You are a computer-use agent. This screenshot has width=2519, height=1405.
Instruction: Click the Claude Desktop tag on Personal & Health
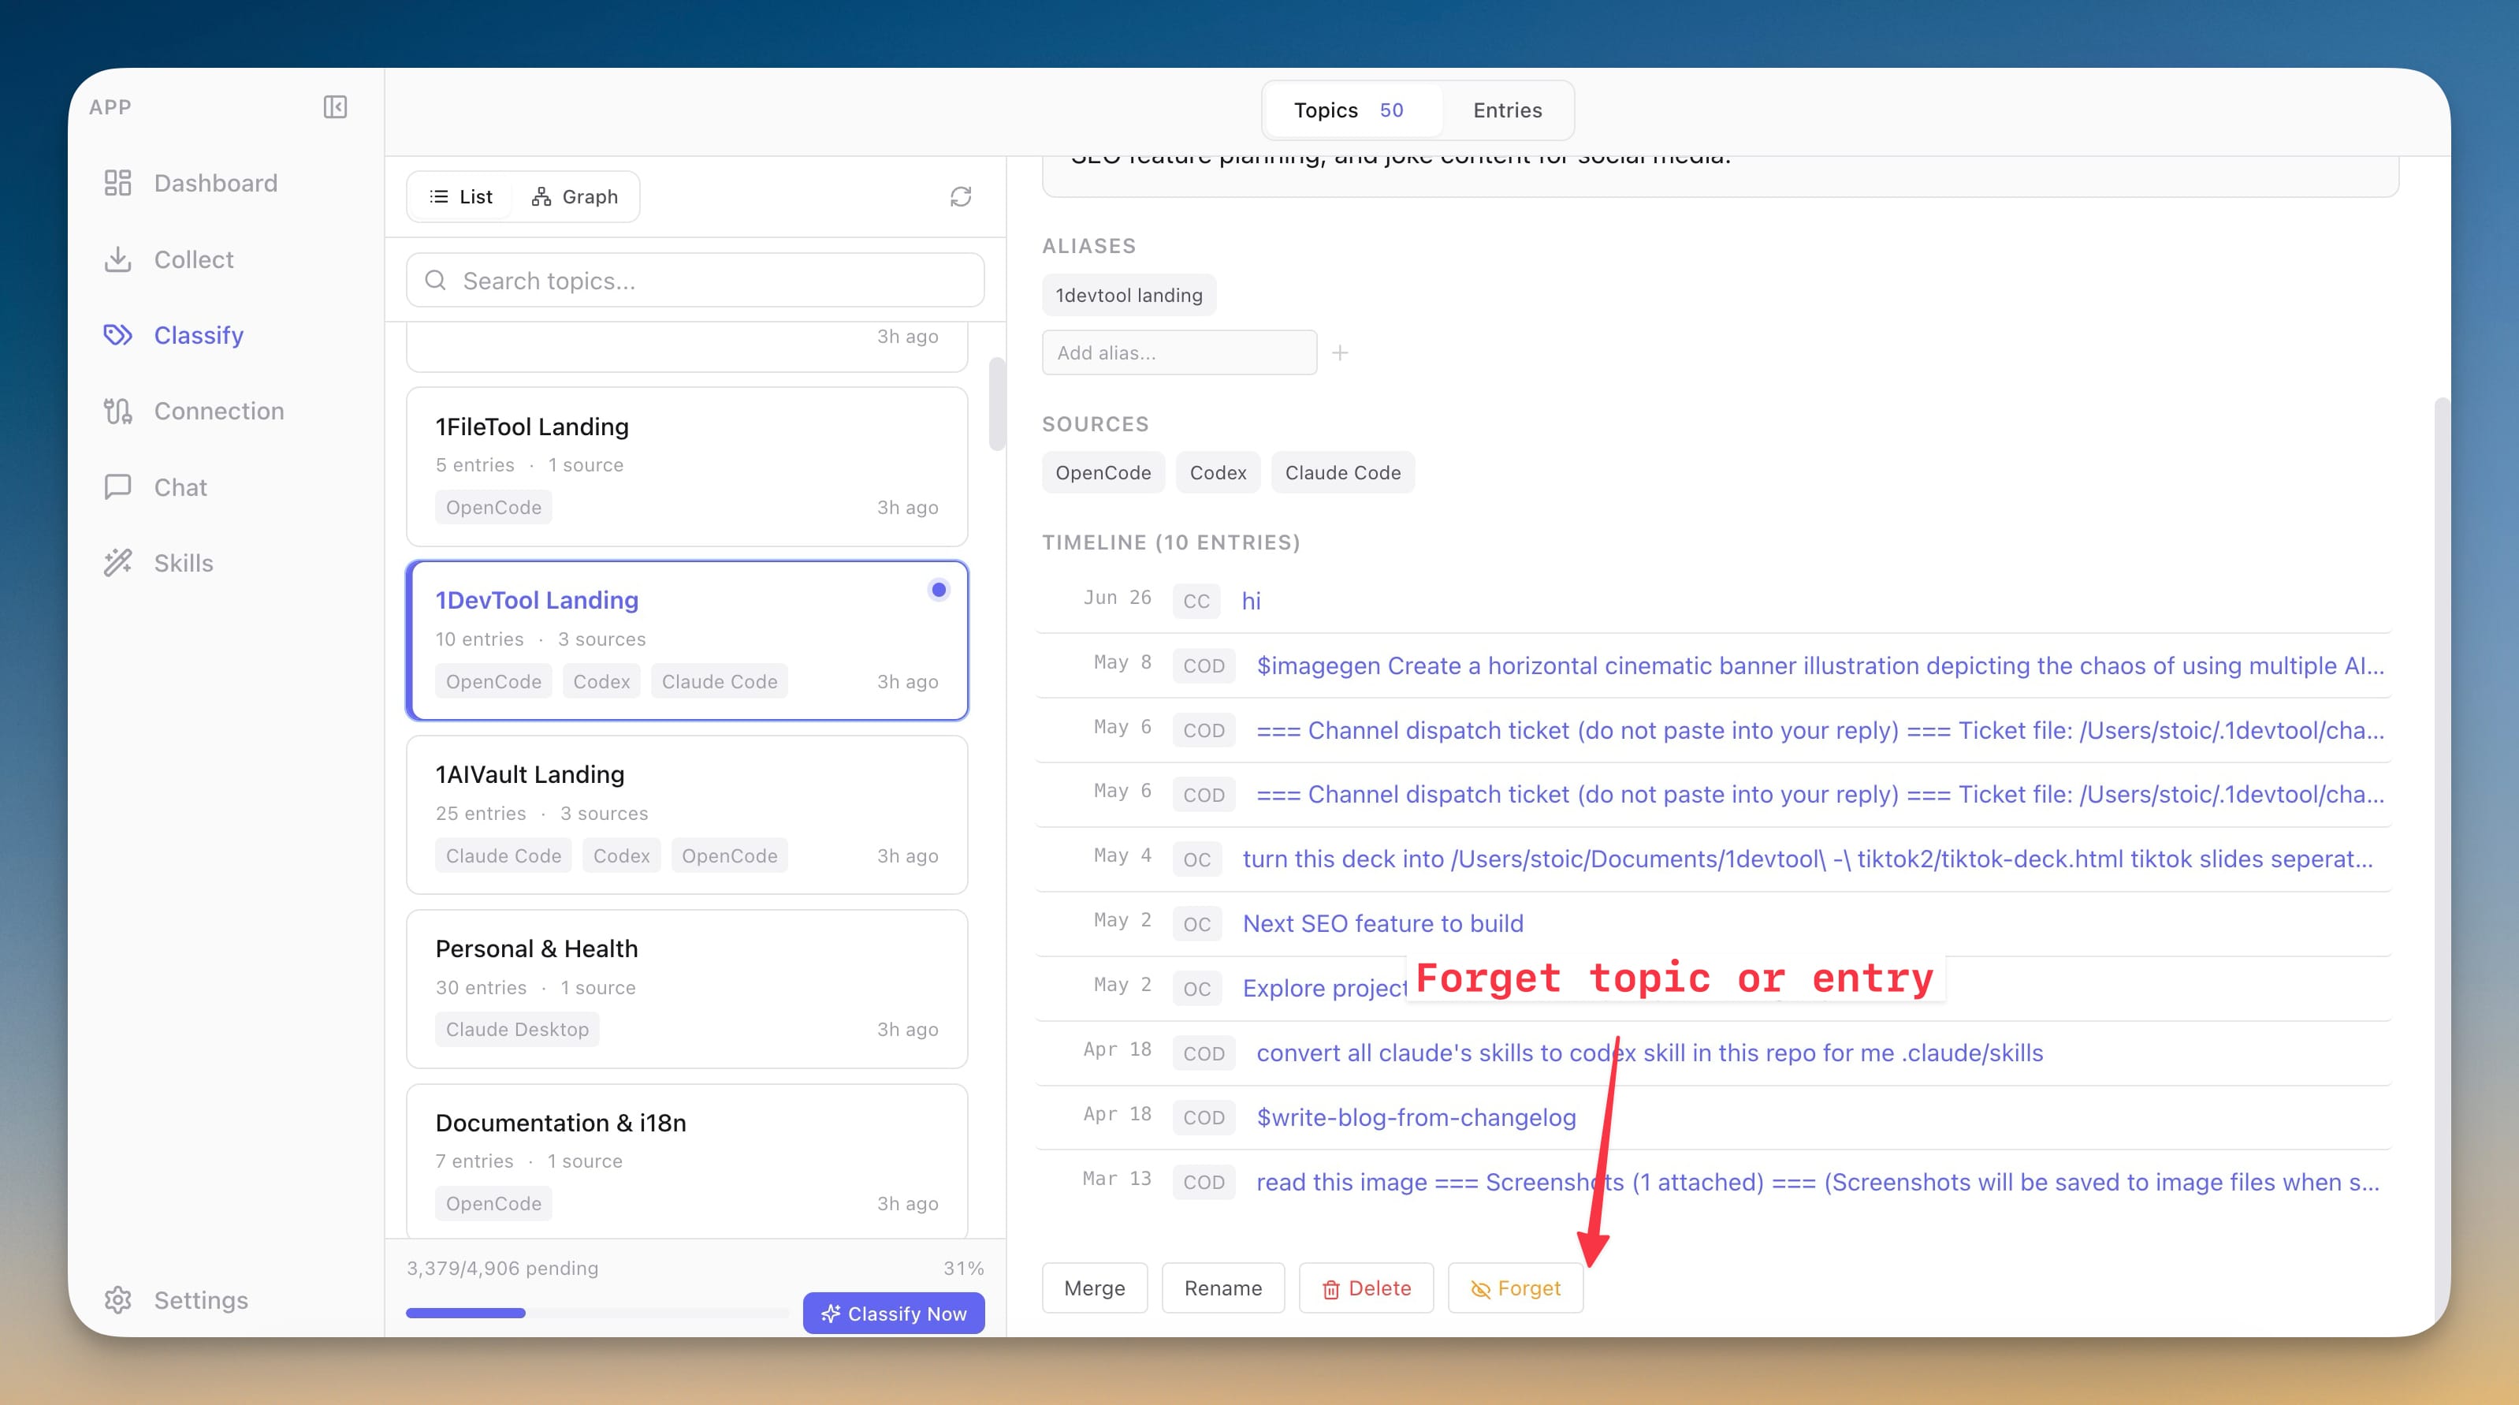click(x=517, y=1029)
